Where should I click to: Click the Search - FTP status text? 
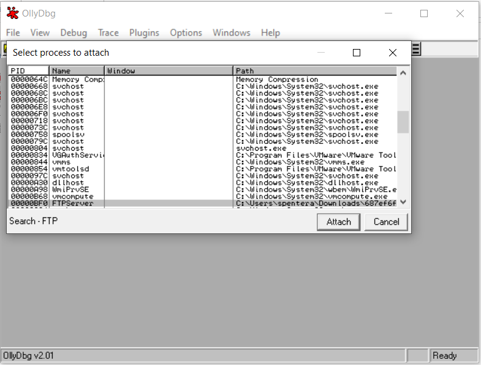[34, 221]
